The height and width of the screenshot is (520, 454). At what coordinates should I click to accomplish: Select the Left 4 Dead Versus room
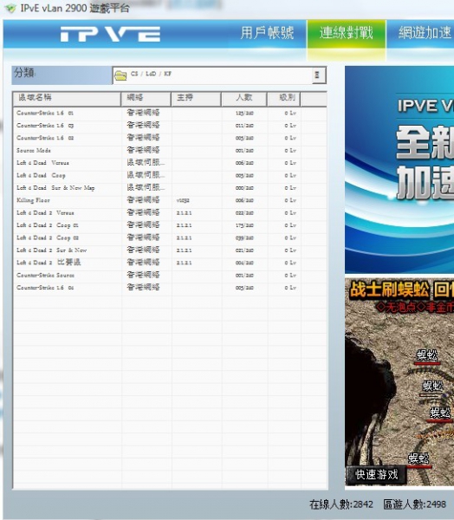(x=170, y=163)
